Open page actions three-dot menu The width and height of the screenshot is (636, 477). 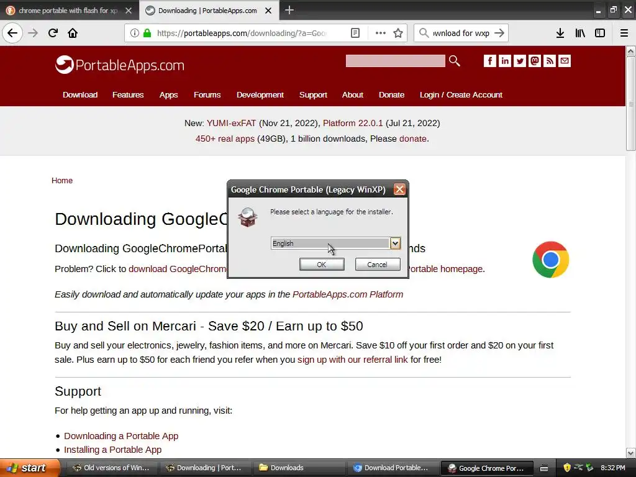[381, 33]
